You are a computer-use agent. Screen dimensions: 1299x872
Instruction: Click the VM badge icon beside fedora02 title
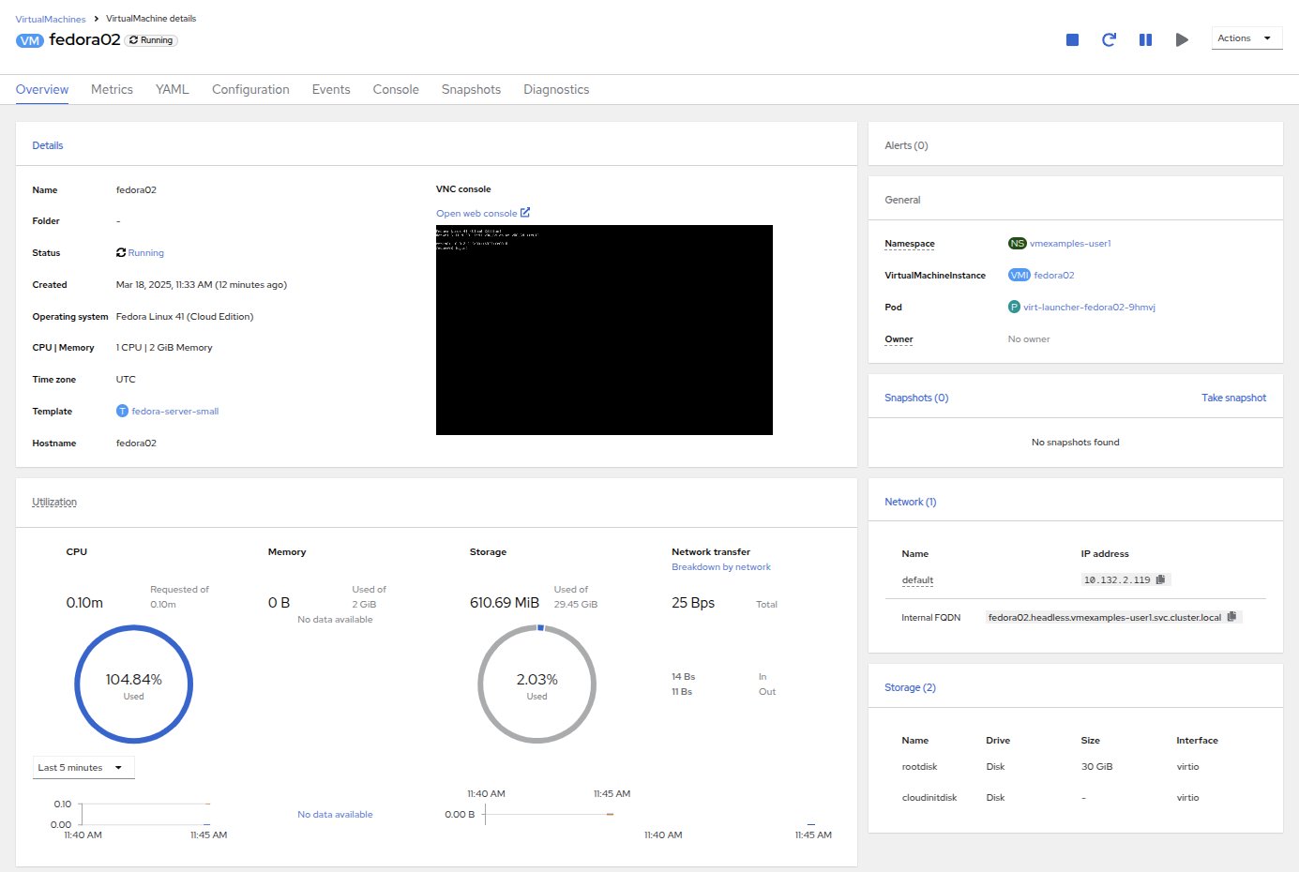(30, 40)
